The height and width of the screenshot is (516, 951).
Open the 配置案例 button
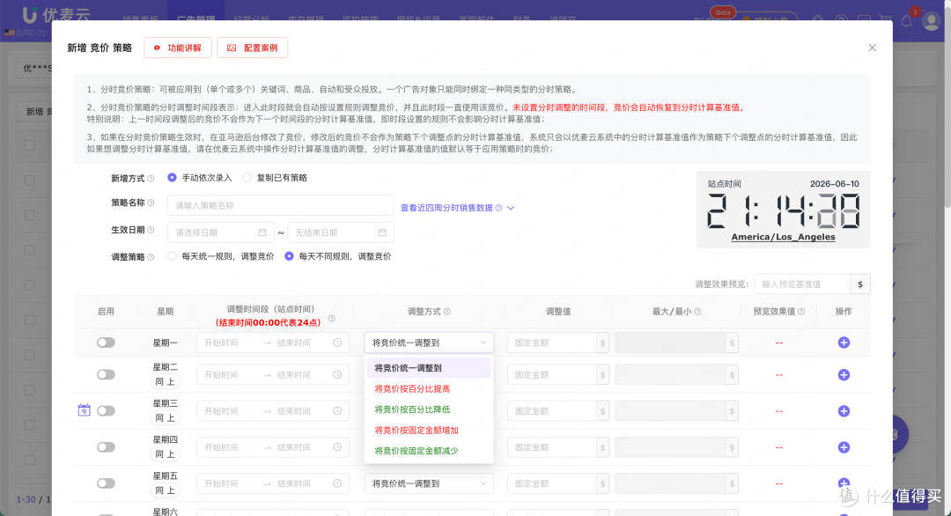(253, 48)
